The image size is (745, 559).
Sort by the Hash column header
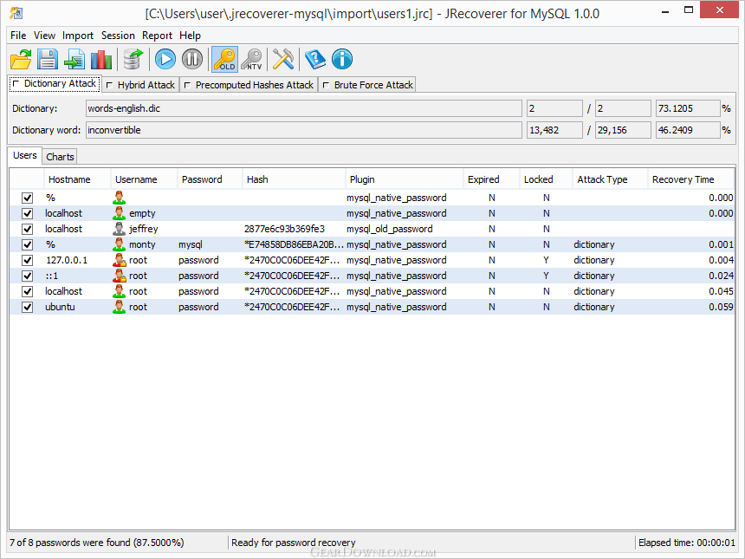click(x=295, y=179)
